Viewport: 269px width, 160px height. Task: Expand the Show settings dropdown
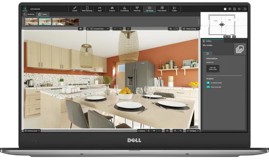coord(190,29)
